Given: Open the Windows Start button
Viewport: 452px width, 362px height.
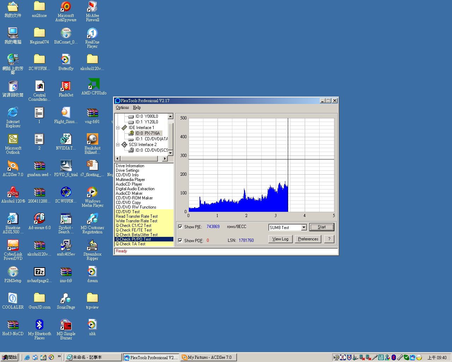Looking at the screenshot, I should click(10, 357).
